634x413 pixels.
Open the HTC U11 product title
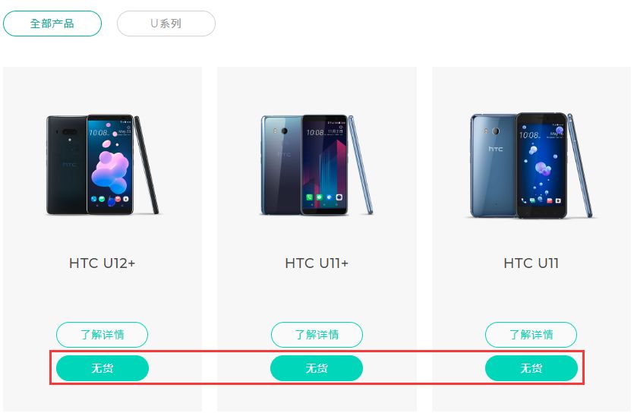(x=531, y=263)
